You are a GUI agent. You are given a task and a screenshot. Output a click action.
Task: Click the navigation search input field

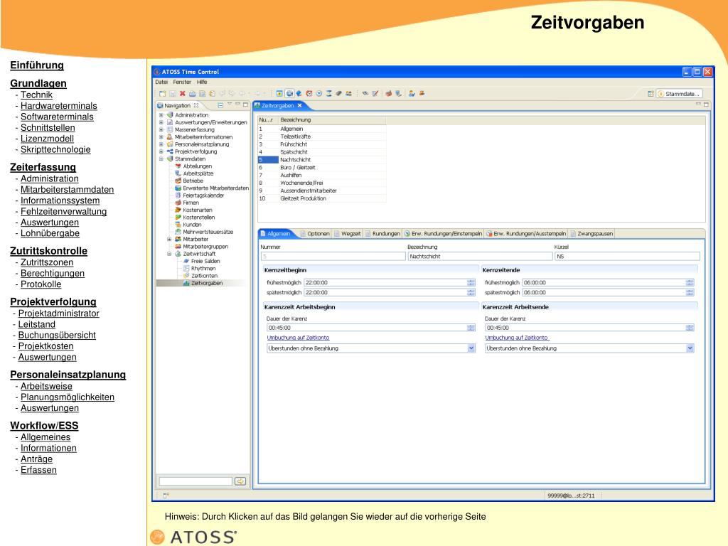point(196,481)
